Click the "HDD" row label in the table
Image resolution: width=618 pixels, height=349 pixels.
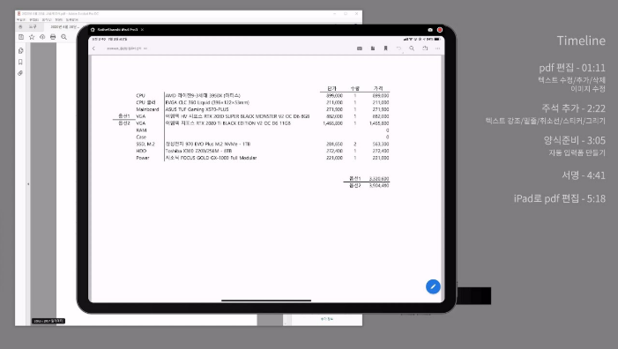click(141, 151)
